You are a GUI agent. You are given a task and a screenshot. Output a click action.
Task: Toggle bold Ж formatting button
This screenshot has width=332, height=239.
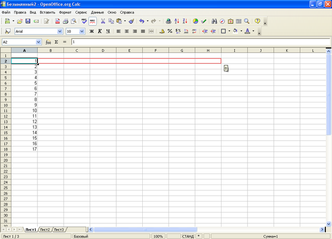pyautogui.click(x=92, y=31)
